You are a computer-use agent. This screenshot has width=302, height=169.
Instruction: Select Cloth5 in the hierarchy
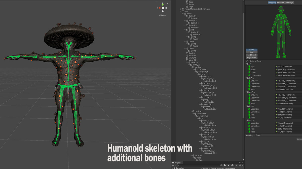click(193, 44)
